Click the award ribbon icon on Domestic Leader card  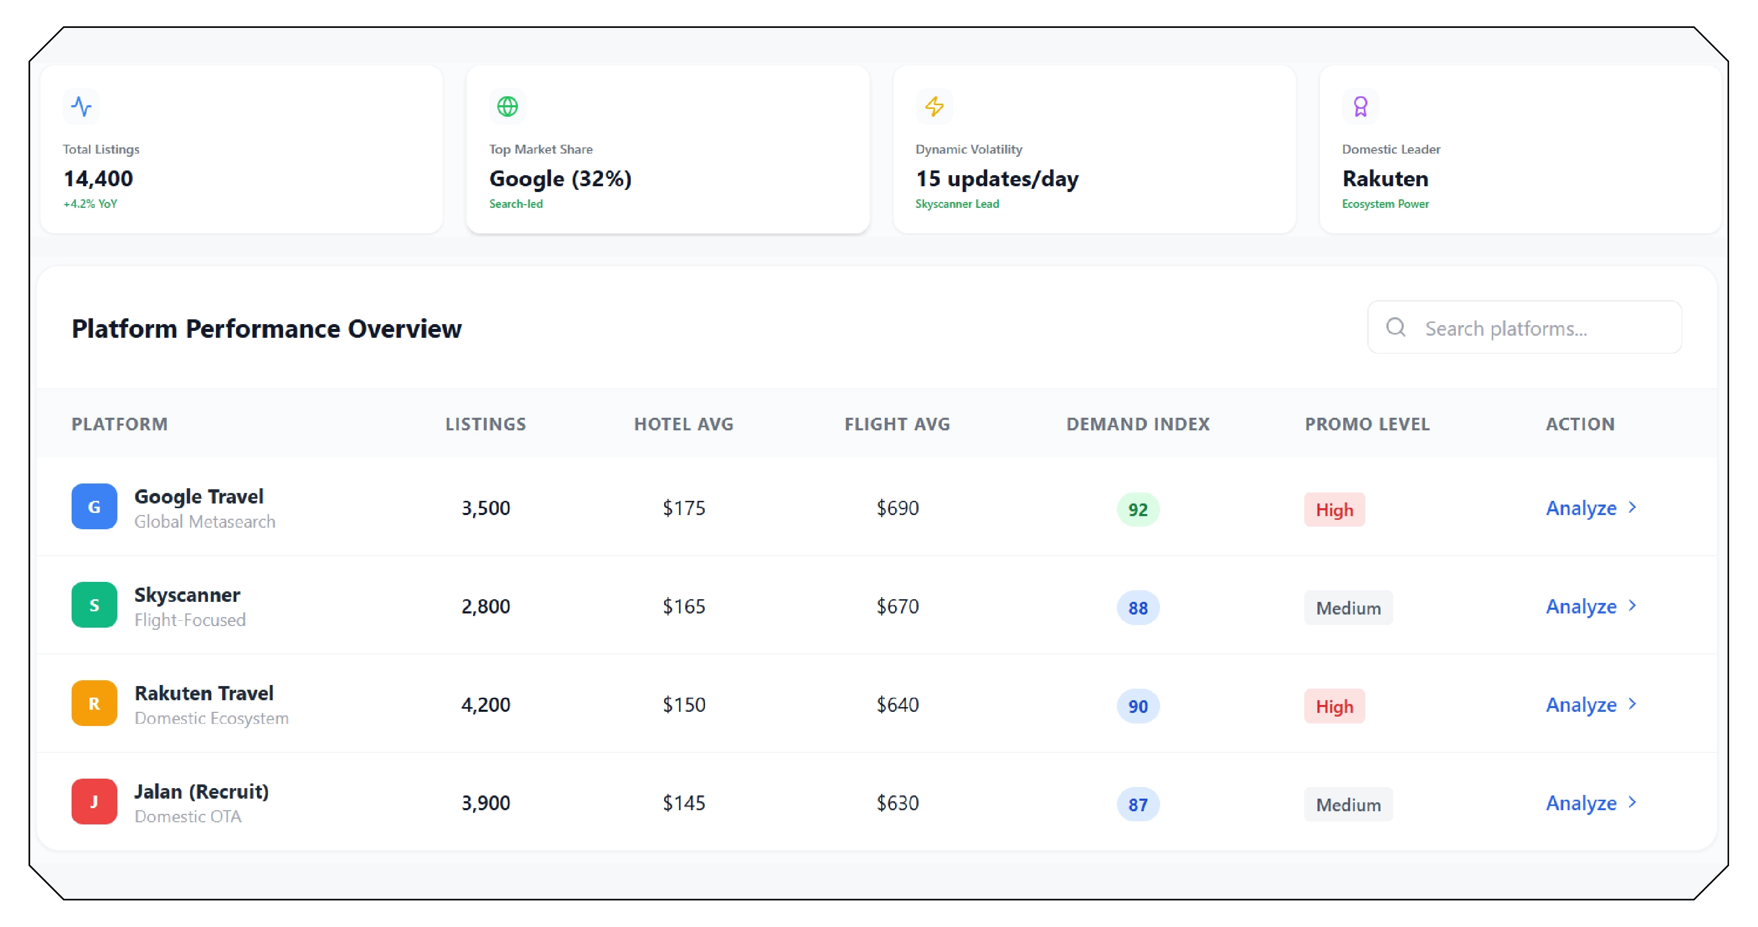tap(1360, 106)
